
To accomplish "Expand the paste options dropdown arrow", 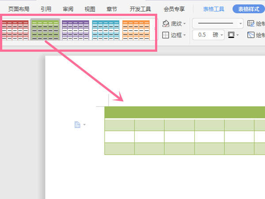I will pos(84,125).
